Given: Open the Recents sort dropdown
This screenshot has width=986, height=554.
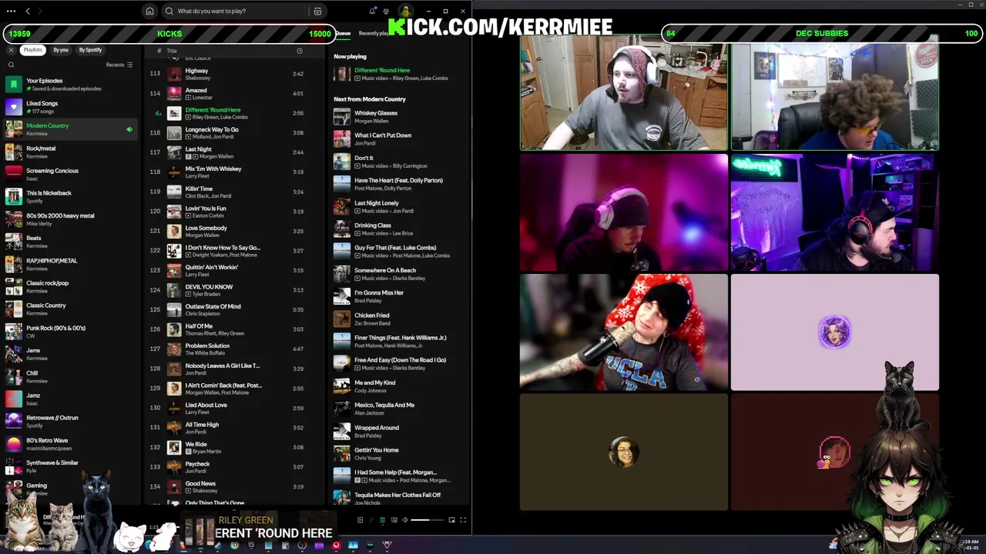Looking at the screenshot, I should tap(119, 65).
